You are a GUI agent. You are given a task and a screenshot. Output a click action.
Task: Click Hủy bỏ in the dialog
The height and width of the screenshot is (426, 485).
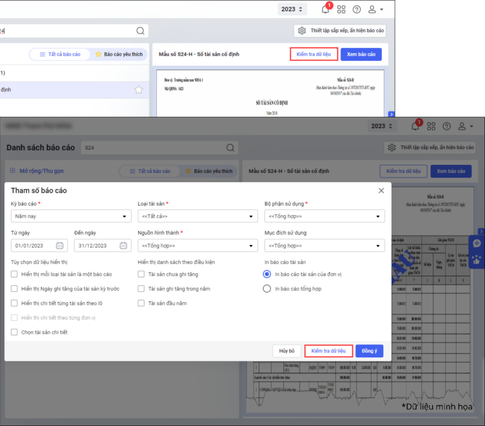pos(287,351)
